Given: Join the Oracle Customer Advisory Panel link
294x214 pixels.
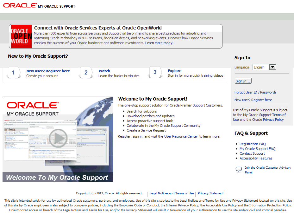Looking at the screenshot, I should point(268,170).
